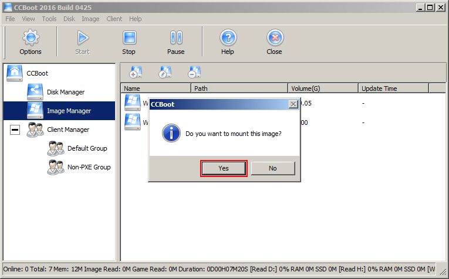Screen dimensions: 449x279
Task: Click the red Close toolbar icon
Action: pos(275,38)
